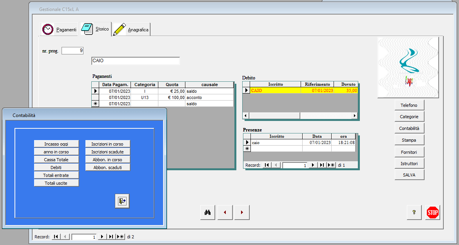Click the main record number field
This screenshot has height=245, width=459.
pos(84,237)
